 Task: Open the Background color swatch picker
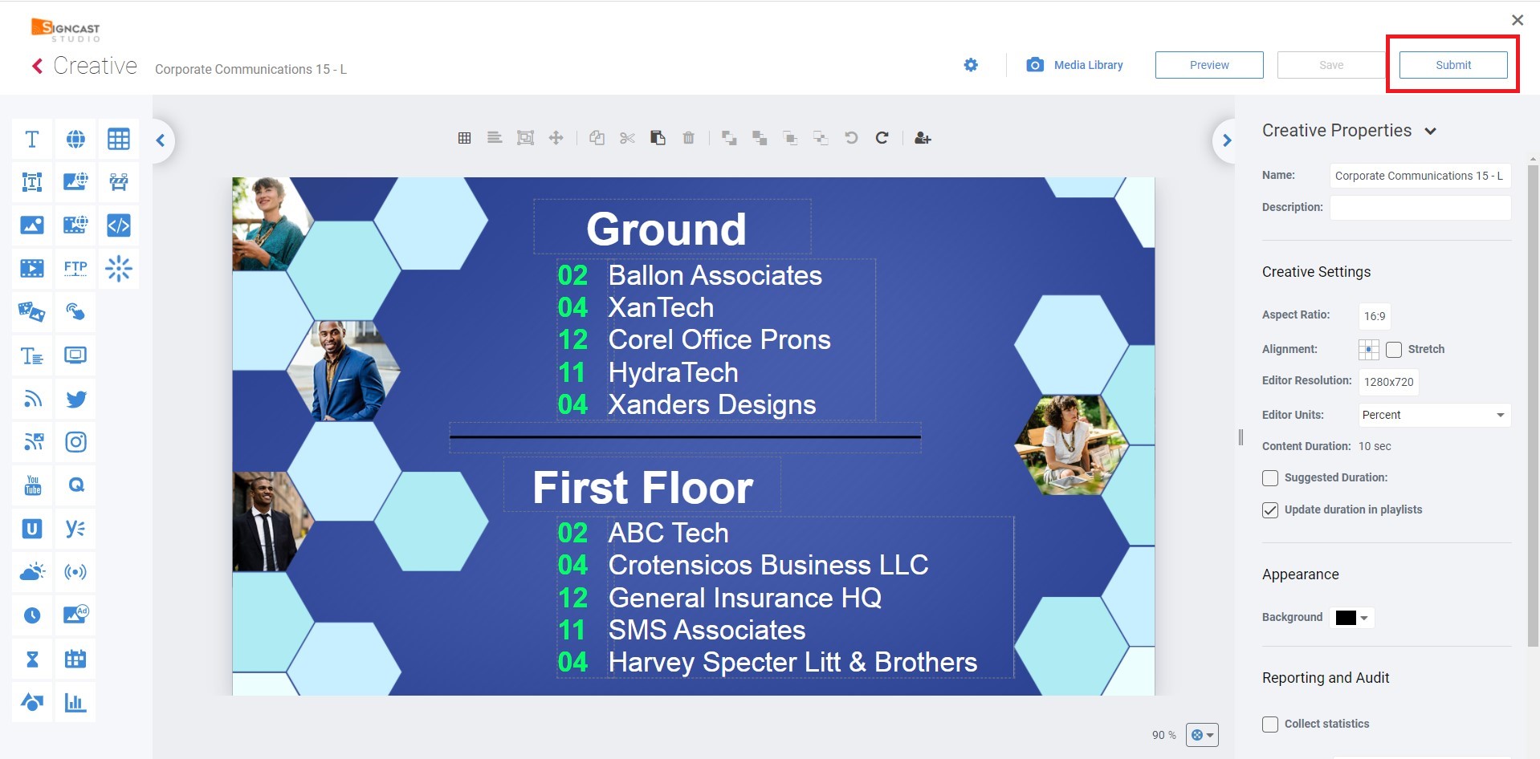point(1352,618)
